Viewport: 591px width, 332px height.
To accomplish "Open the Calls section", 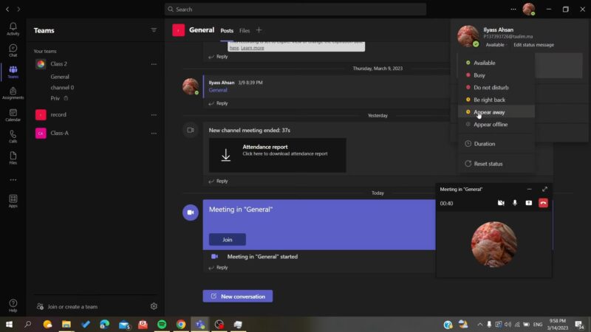I will click(x=13, y=136).
